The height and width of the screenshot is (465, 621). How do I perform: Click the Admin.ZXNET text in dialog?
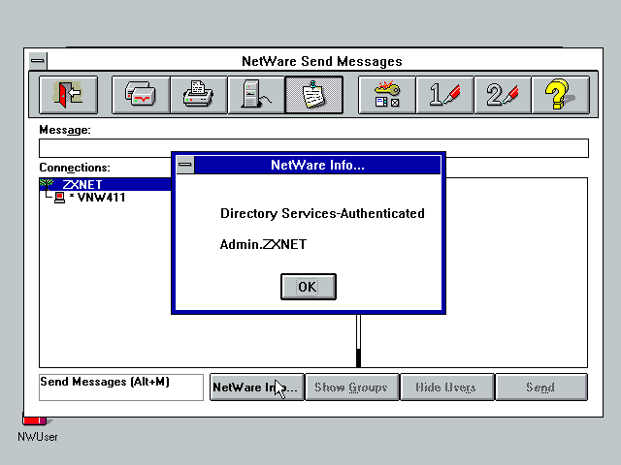coord(263,244)
